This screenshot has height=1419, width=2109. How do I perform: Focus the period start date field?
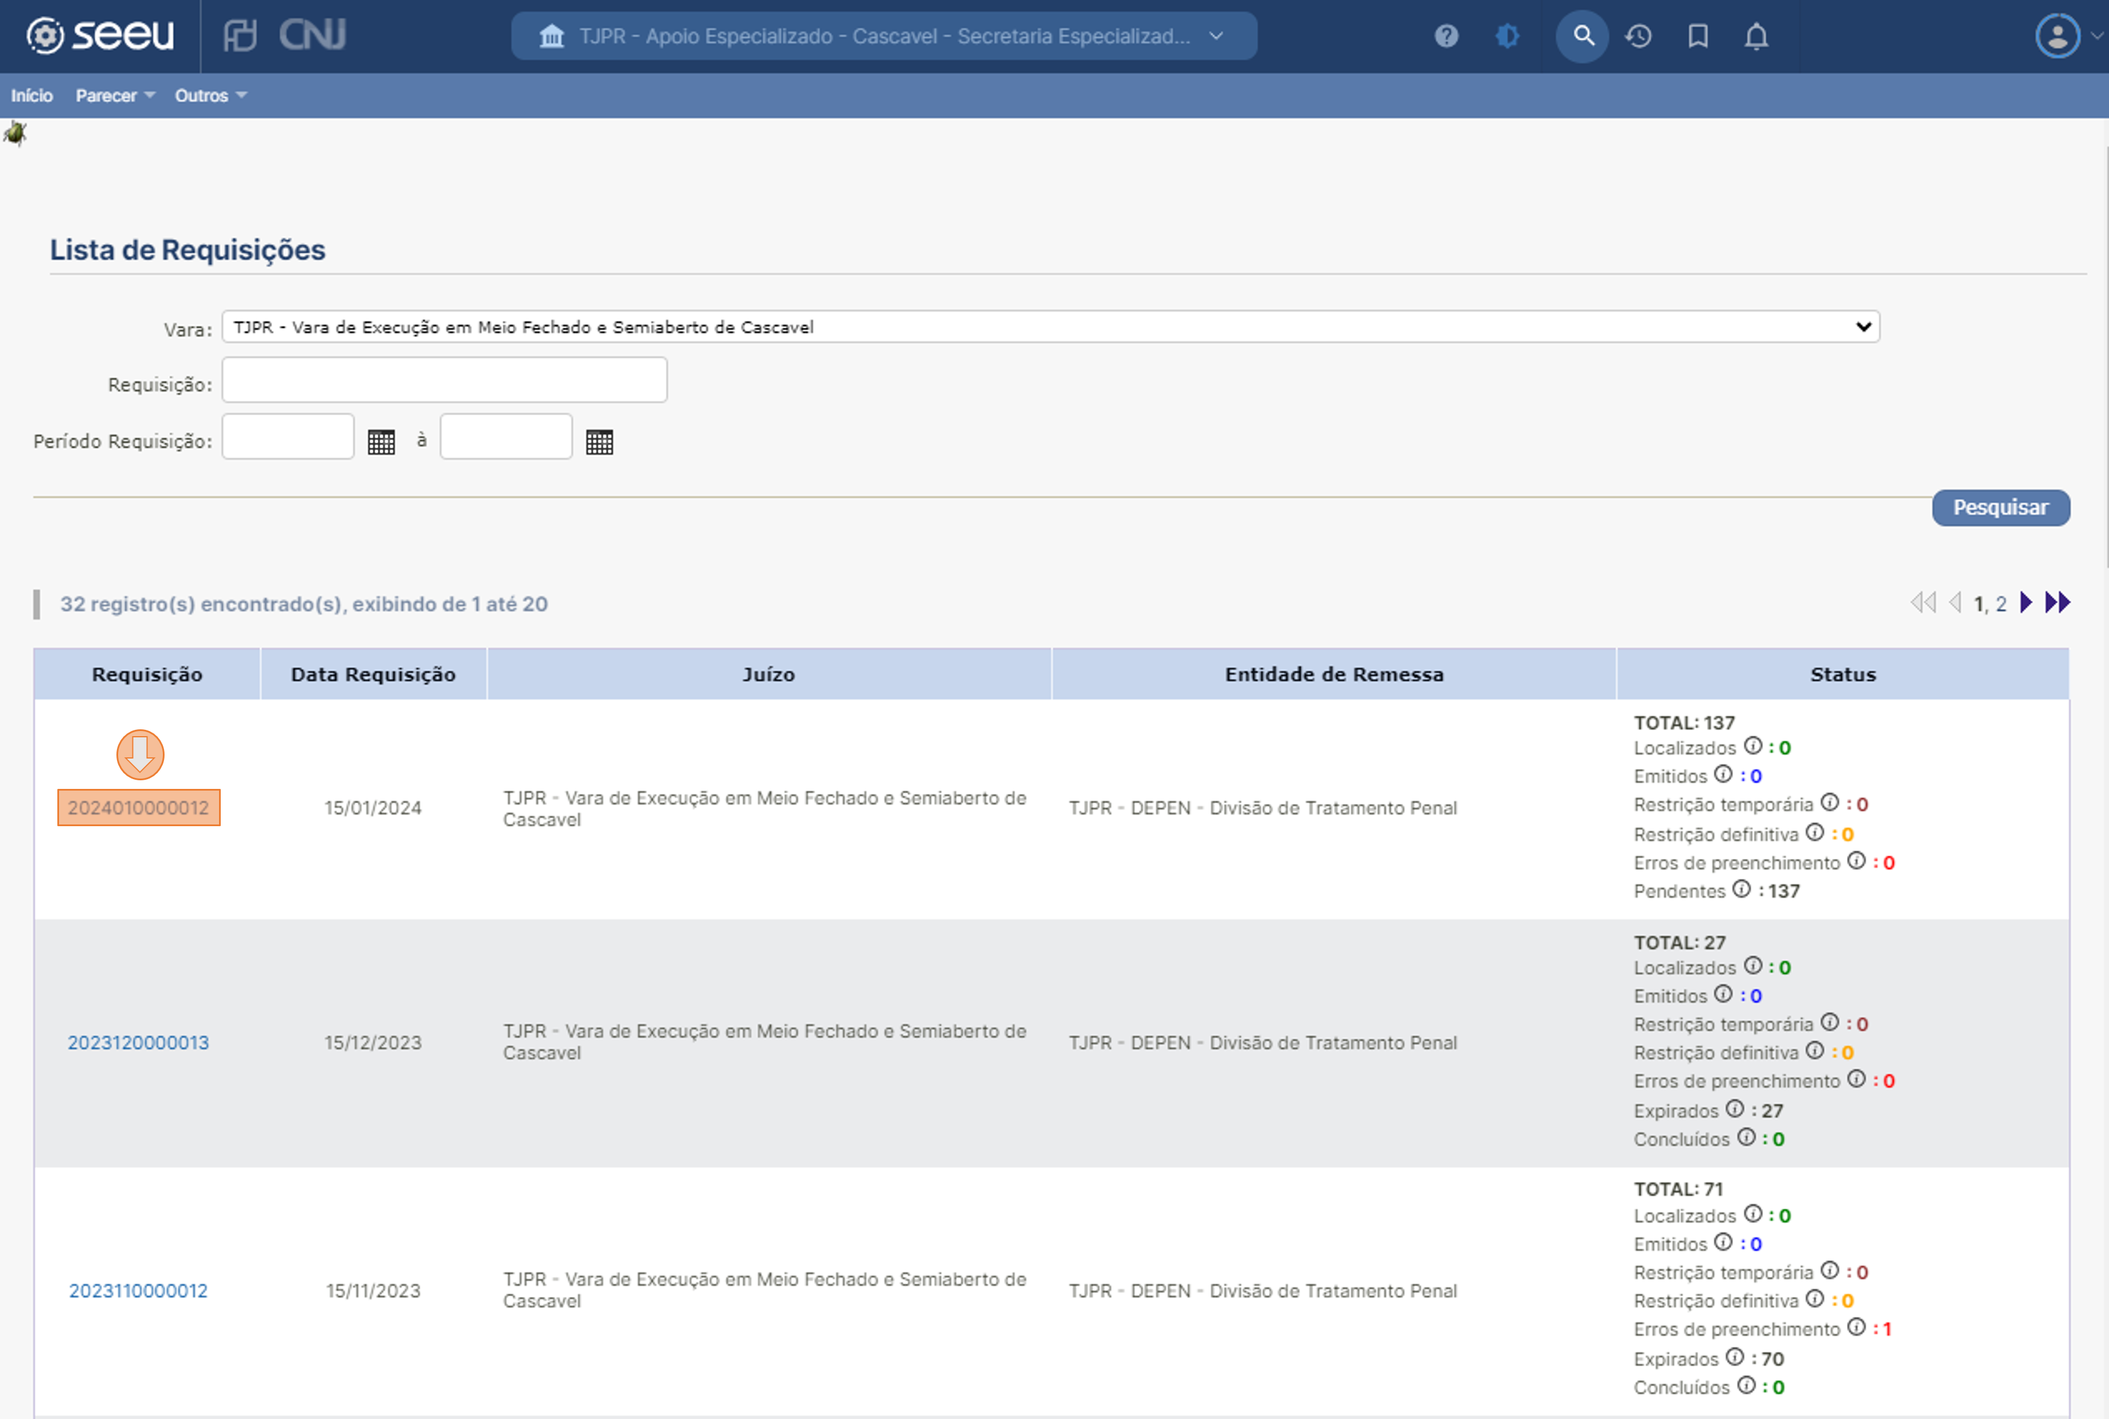(x=288, y=436)
